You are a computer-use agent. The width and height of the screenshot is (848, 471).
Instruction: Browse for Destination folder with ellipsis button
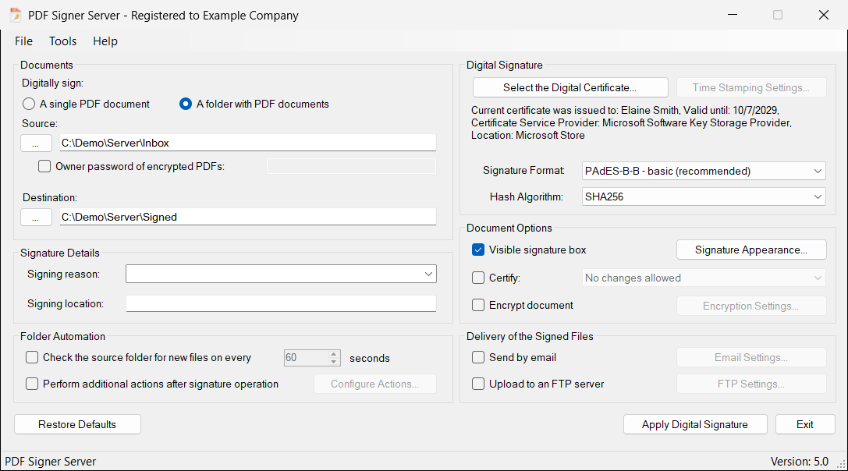tap(36, 218)
